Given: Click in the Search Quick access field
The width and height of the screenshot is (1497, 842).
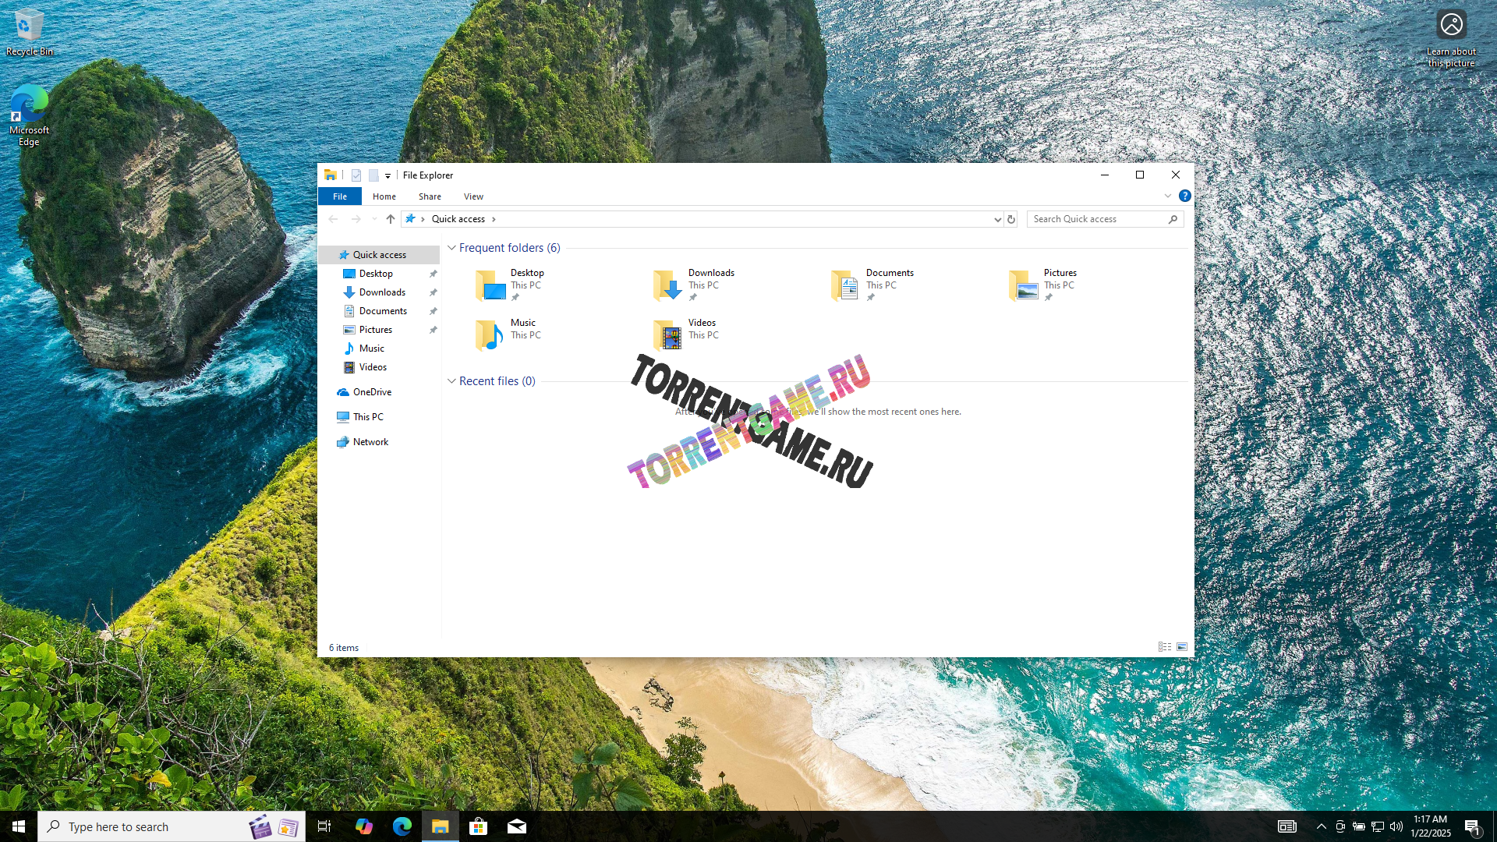Looking at the screenshot, I should [1097, 219].
